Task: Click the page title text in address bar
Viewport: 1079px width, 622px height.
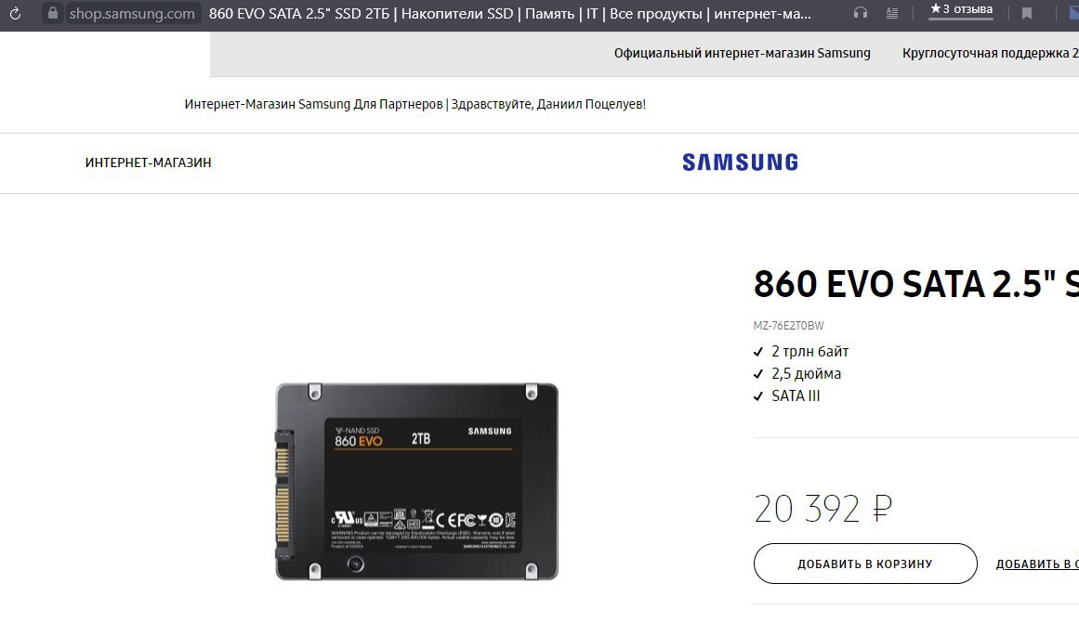Action: (510, 14)
